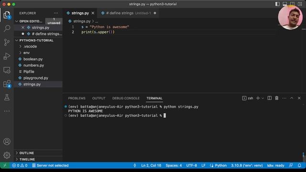This screenshot has height=172, width=306.
Task: Change file encoding UTF-8
Action: 191,165
